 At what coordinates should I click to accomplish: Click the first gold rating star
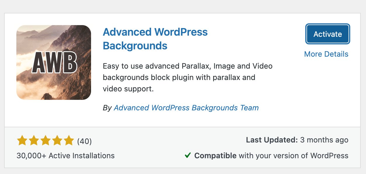tap(22, 140)
